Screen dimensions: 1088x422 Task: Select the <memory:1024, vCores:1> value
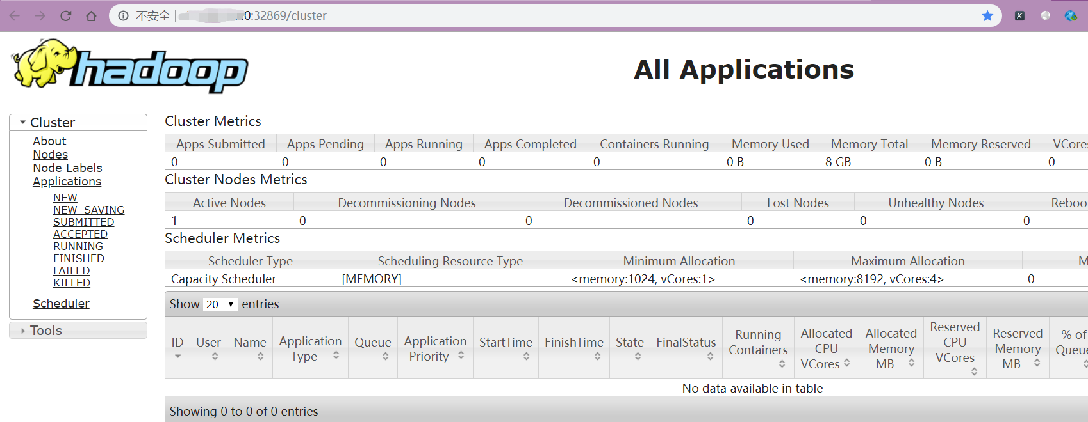point(643,279)
